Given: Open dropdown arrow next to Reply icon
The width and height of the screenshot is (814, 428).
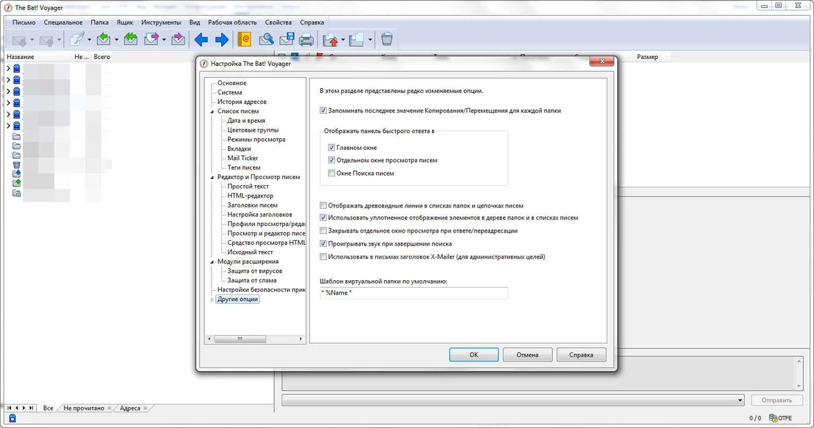Looking at the screenshot, I should [x=116, y=39].
